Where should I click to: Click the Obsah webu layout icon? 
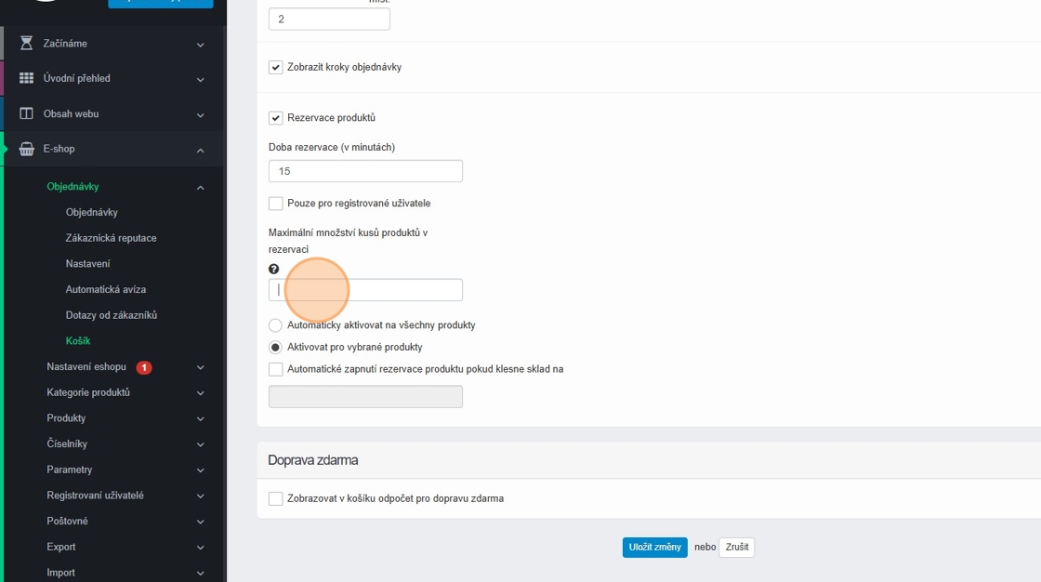pos(26,114)
